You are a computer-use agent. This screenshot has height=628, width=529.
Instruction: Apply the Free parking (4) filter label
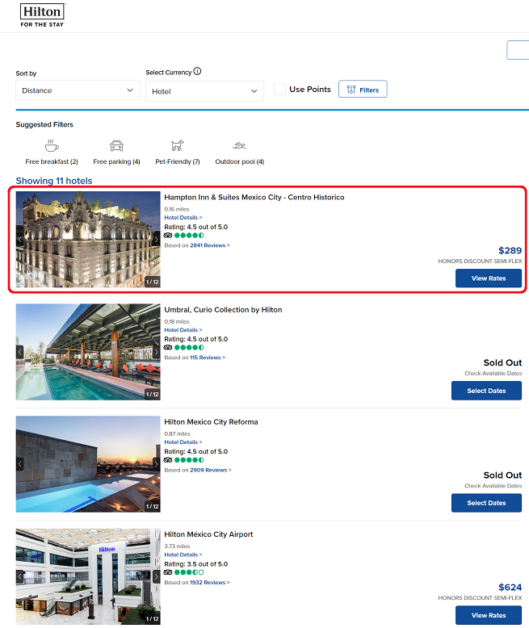[116, 161]
